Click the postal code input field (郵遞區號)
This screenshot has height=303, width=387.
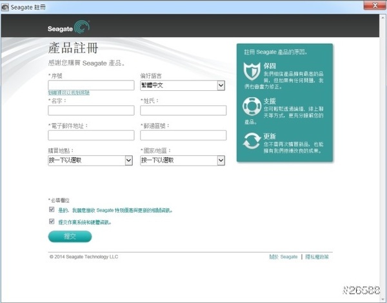click(183, 135)
